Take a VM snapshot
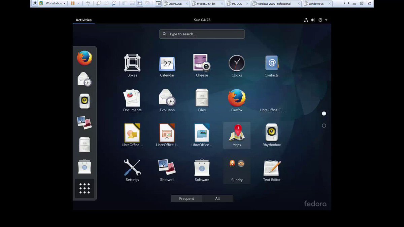The height and width of the screenshot is (227, 404). 99,3
